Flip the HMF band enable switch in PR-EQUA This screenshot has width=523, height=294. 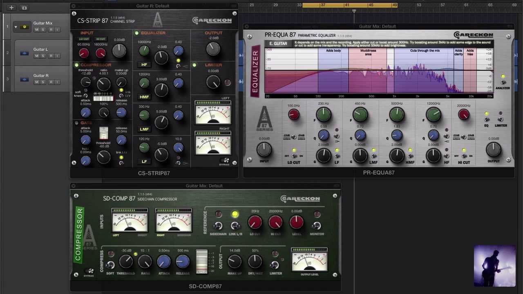(410, 156)
